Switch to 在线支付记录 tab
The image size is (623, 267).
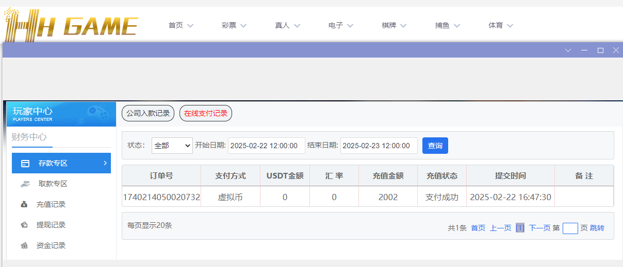click(206, 113)
